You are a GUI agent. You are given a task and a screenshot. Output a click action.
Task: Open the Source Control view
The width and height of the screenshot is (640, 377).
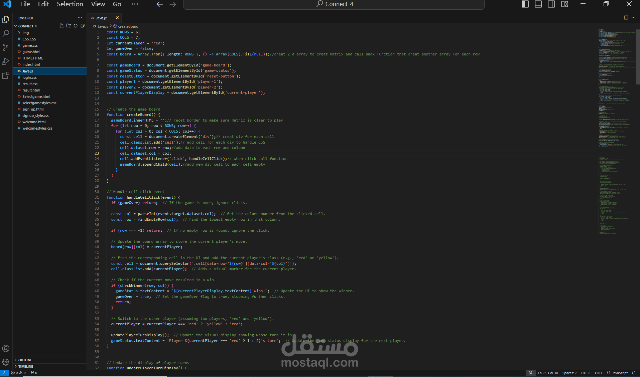point(6,47)
